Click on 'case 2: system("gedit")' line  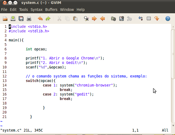68,94
